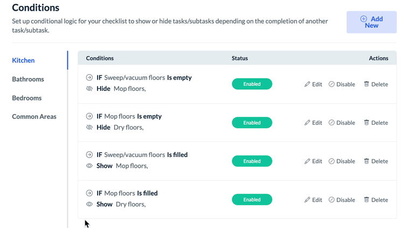Click pencil icon for Sweep/vacuum Is filled row
The height and width of the screenshot is (228, 404).
pos(308,161)
